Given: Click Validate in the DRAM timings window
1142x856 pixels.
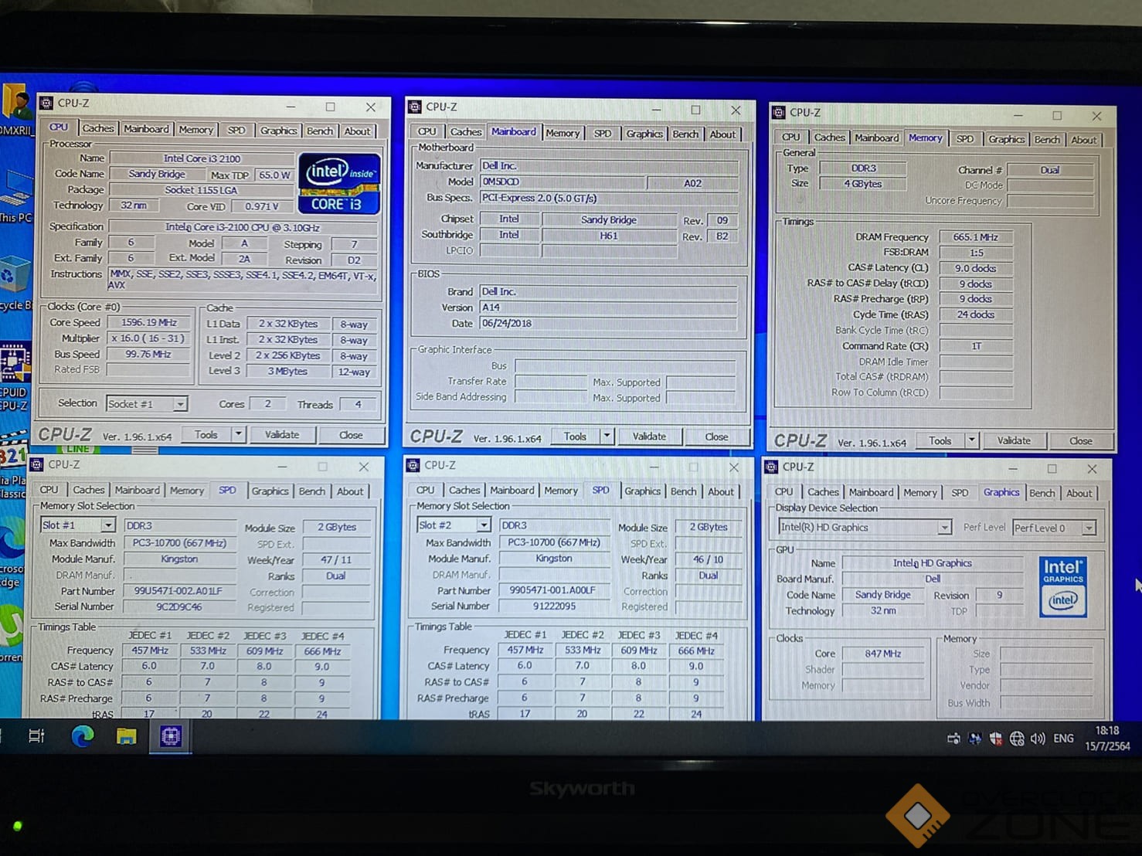Looking at the screenshot, I should click(1014, 440).
